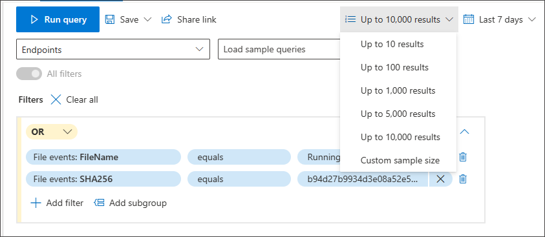Click the results list icon

pyautogui.click(x=351, y=19)
